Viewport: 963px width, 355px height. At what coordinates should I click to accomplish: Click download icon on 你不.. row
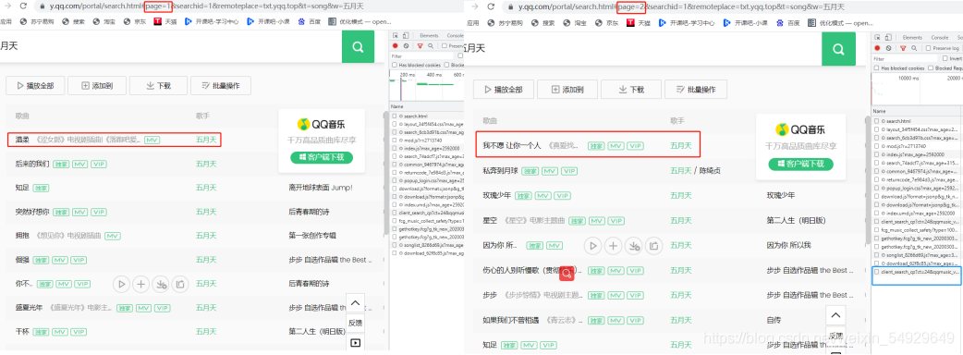161,284
